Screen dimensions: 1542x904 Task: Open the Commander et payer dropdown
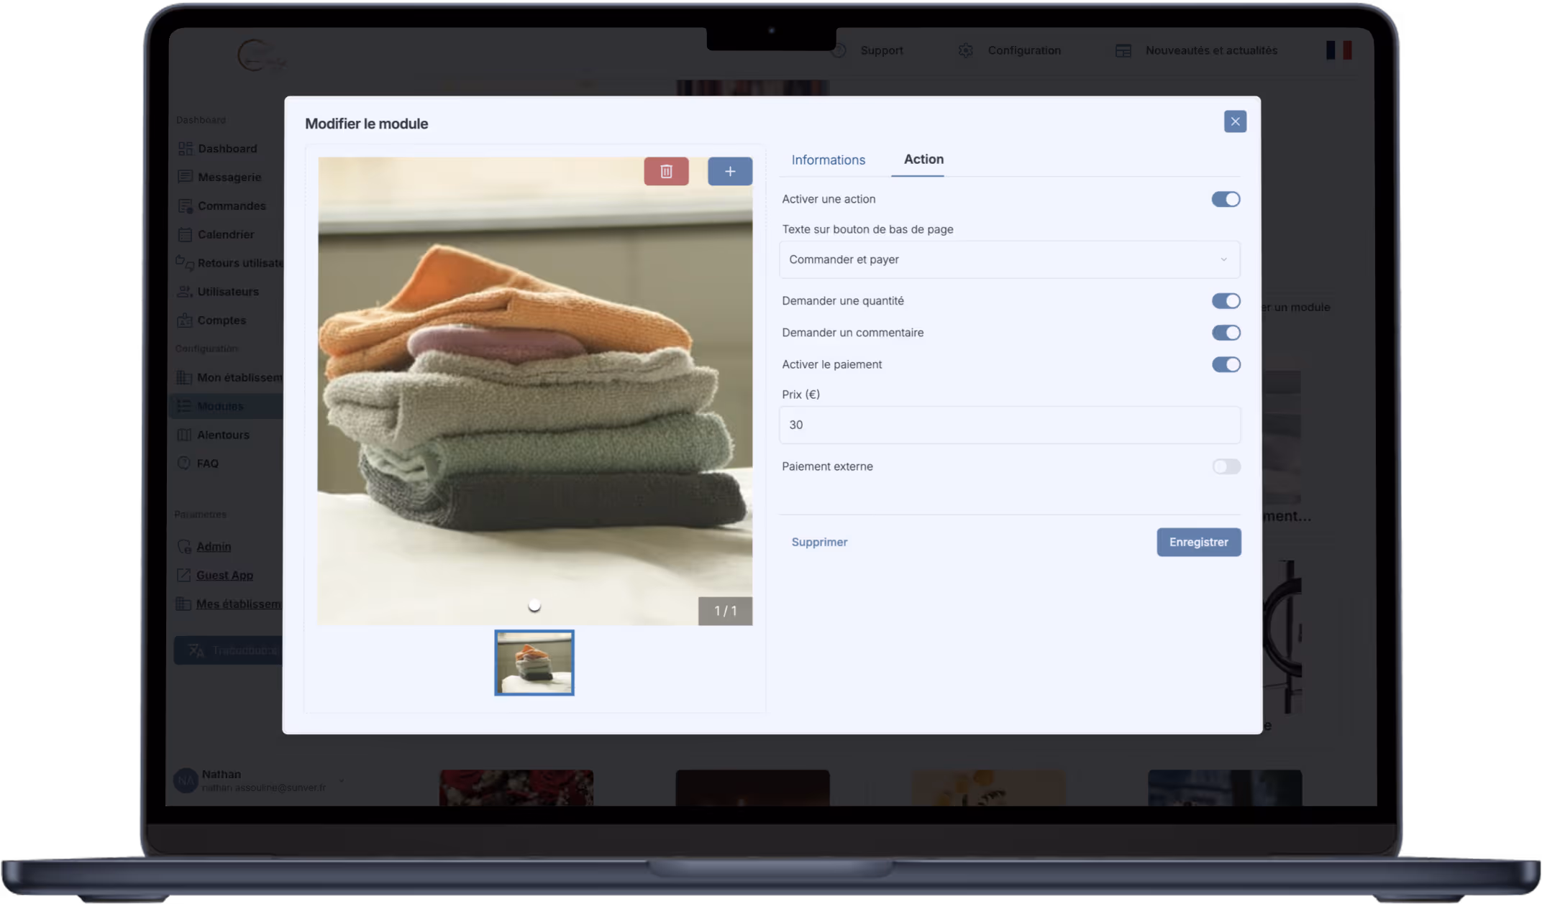point(1009,259)
